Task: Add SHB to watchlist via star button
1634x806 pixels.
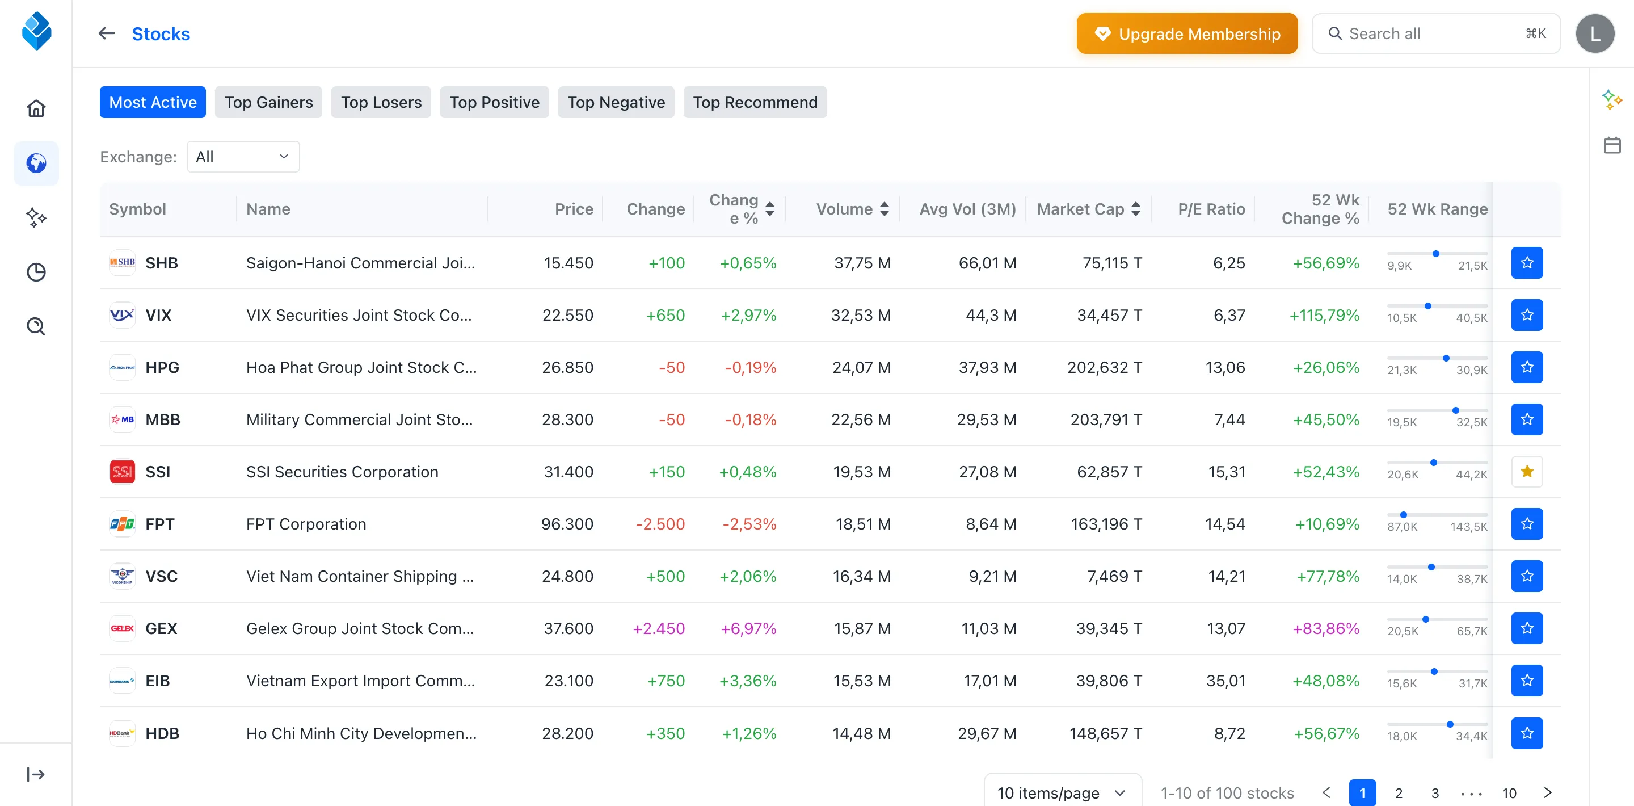Action: (1527, 263)
